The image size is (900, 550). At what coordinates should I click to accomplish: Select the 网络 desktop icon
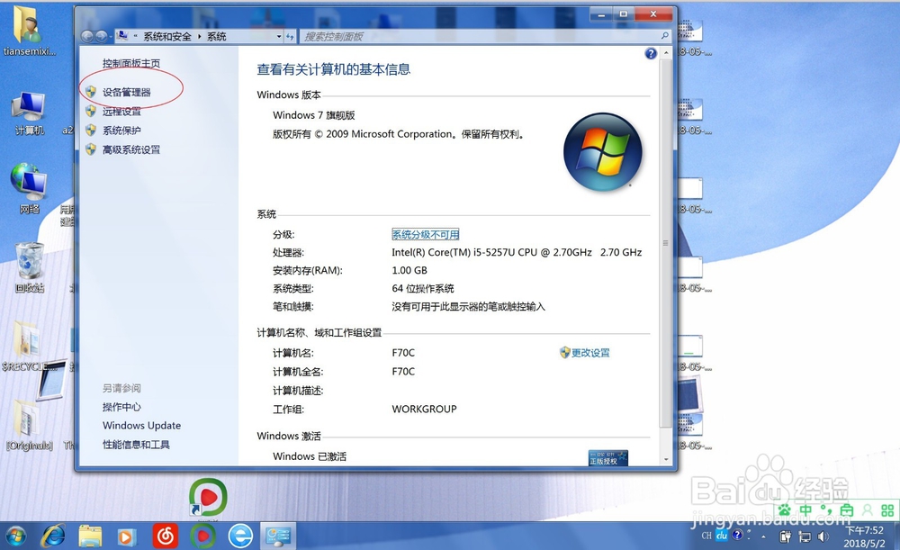coord(29,188)
